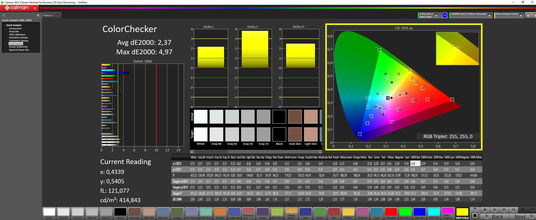Click the continuous read infinity icon
This screenshot has width=536, height=220.
point(513,210)
